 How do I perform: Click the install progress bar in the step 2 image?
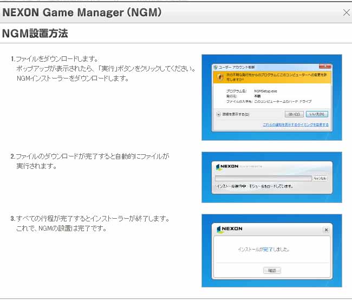[x=263, y=178]
